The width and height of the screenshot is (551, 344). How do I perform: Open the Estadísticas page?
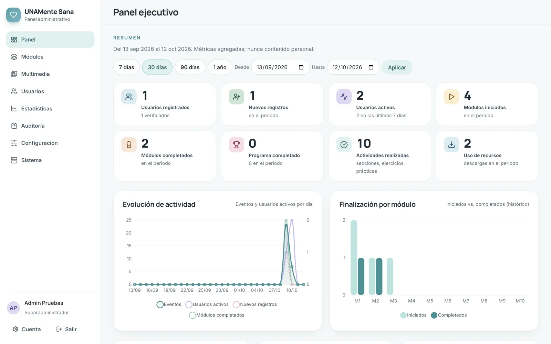(x=50, y=108)
